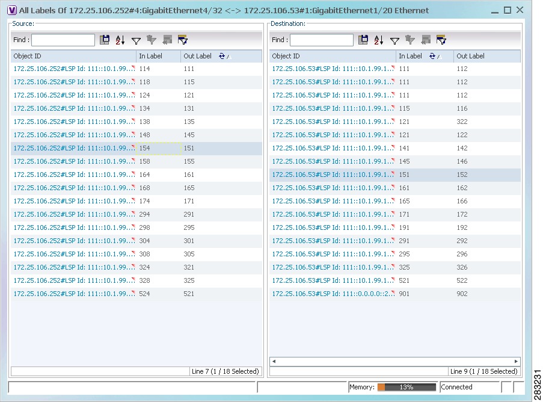The height and width of the screenshot is (402, 543).
Task: Clear the filter in the Destination toolbar
Action: (x=410, y=40)
